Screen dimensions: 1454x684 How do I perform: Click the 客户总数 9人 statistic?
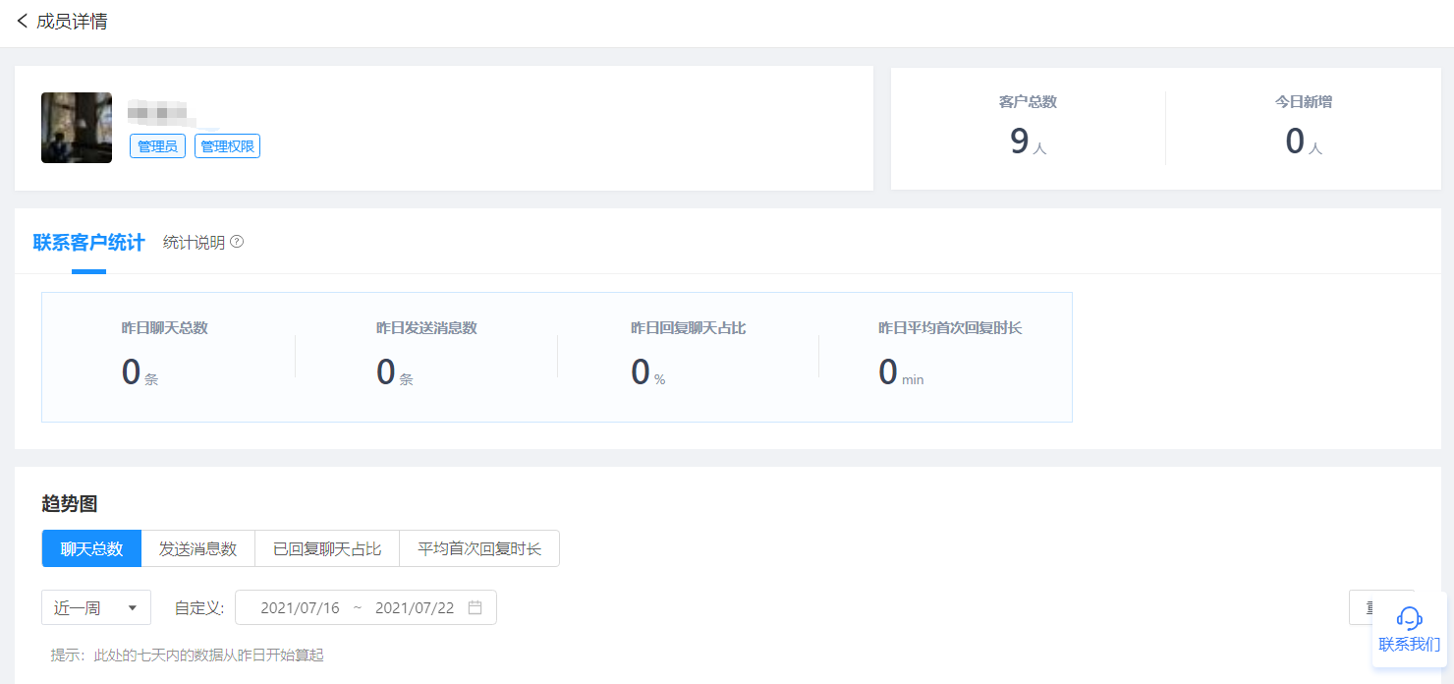tap(1028, 129)
